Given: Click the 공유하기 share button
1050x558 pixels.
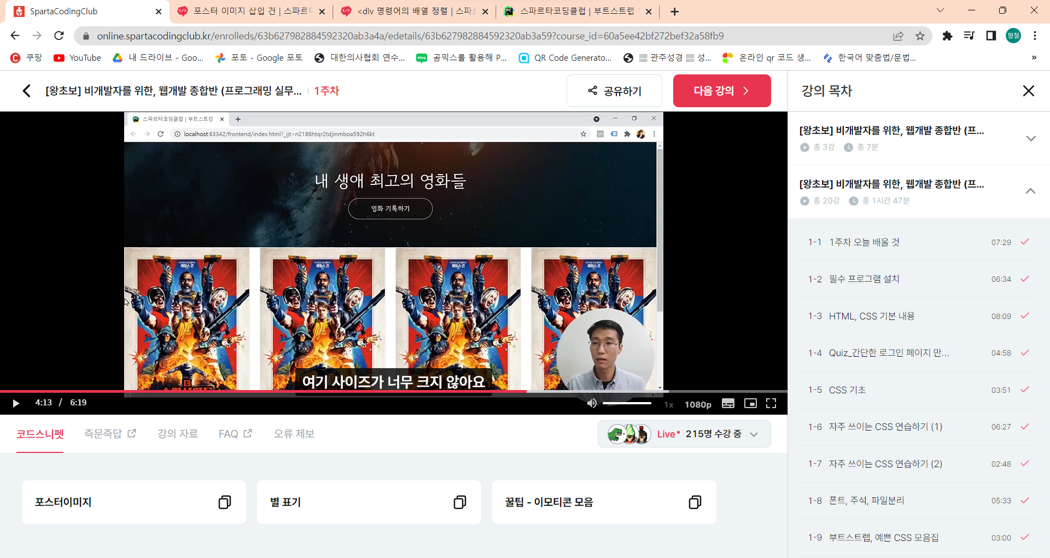Looking at the screenshot, I should click(x=614, y=91).
